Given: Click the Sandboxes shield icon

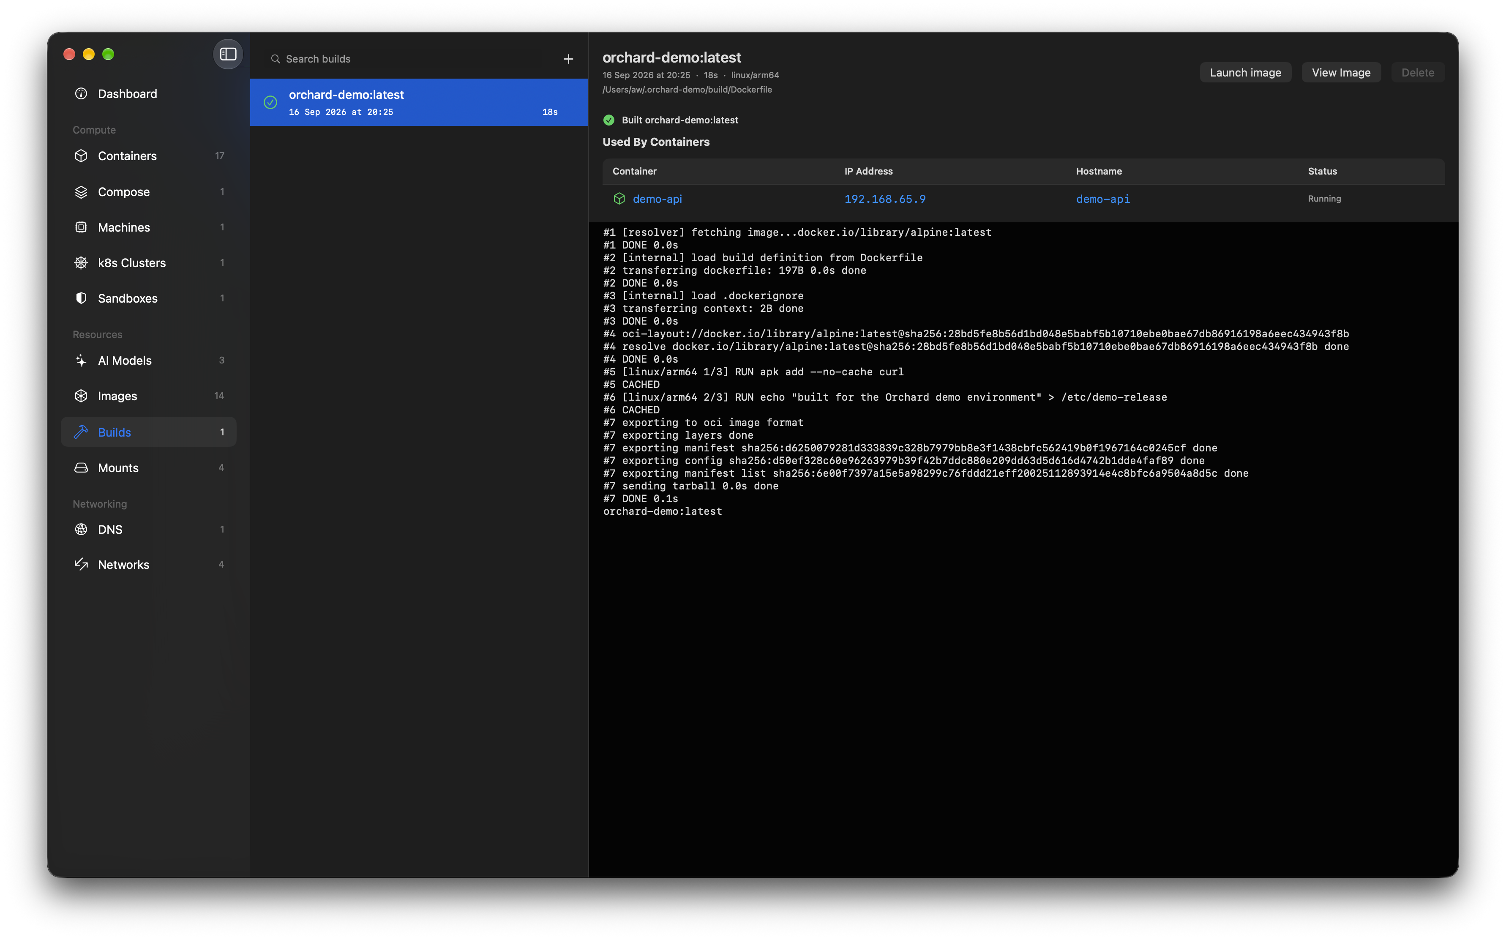Looking at the screenshot, I should click(81, 298).
